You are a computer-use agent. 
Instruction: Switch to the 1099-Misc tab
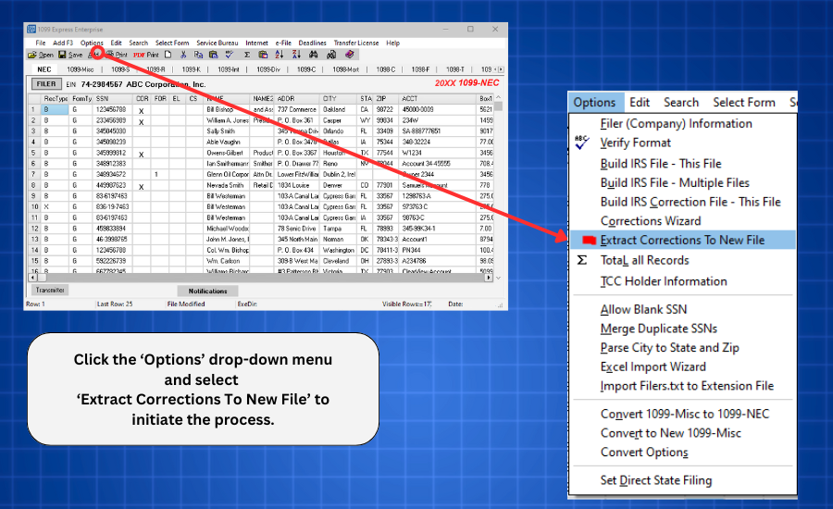point(80,69)
